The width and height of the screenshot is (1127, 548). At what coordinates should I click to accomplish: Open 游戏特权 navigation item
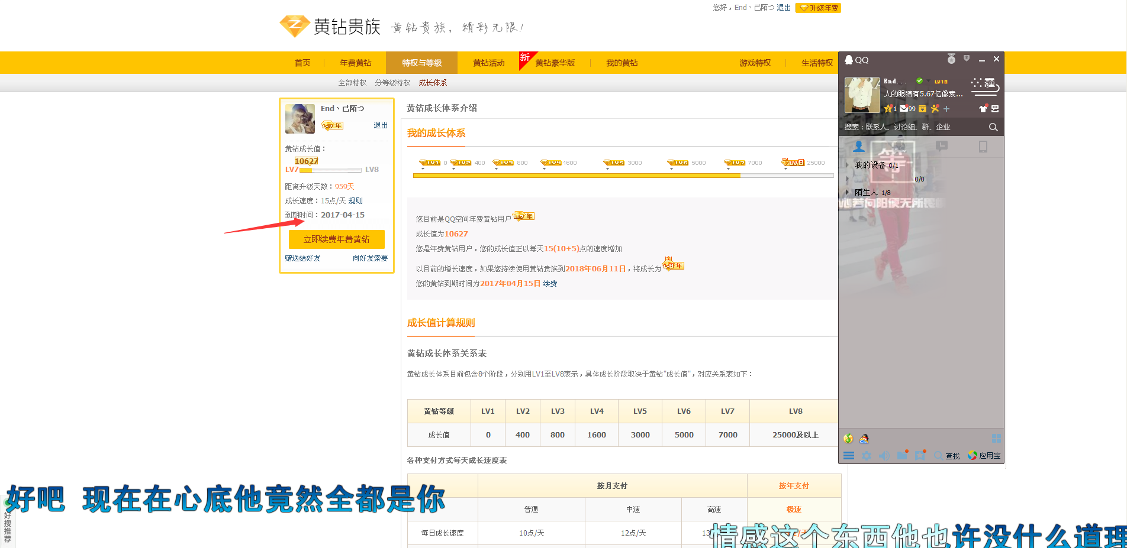755,63
